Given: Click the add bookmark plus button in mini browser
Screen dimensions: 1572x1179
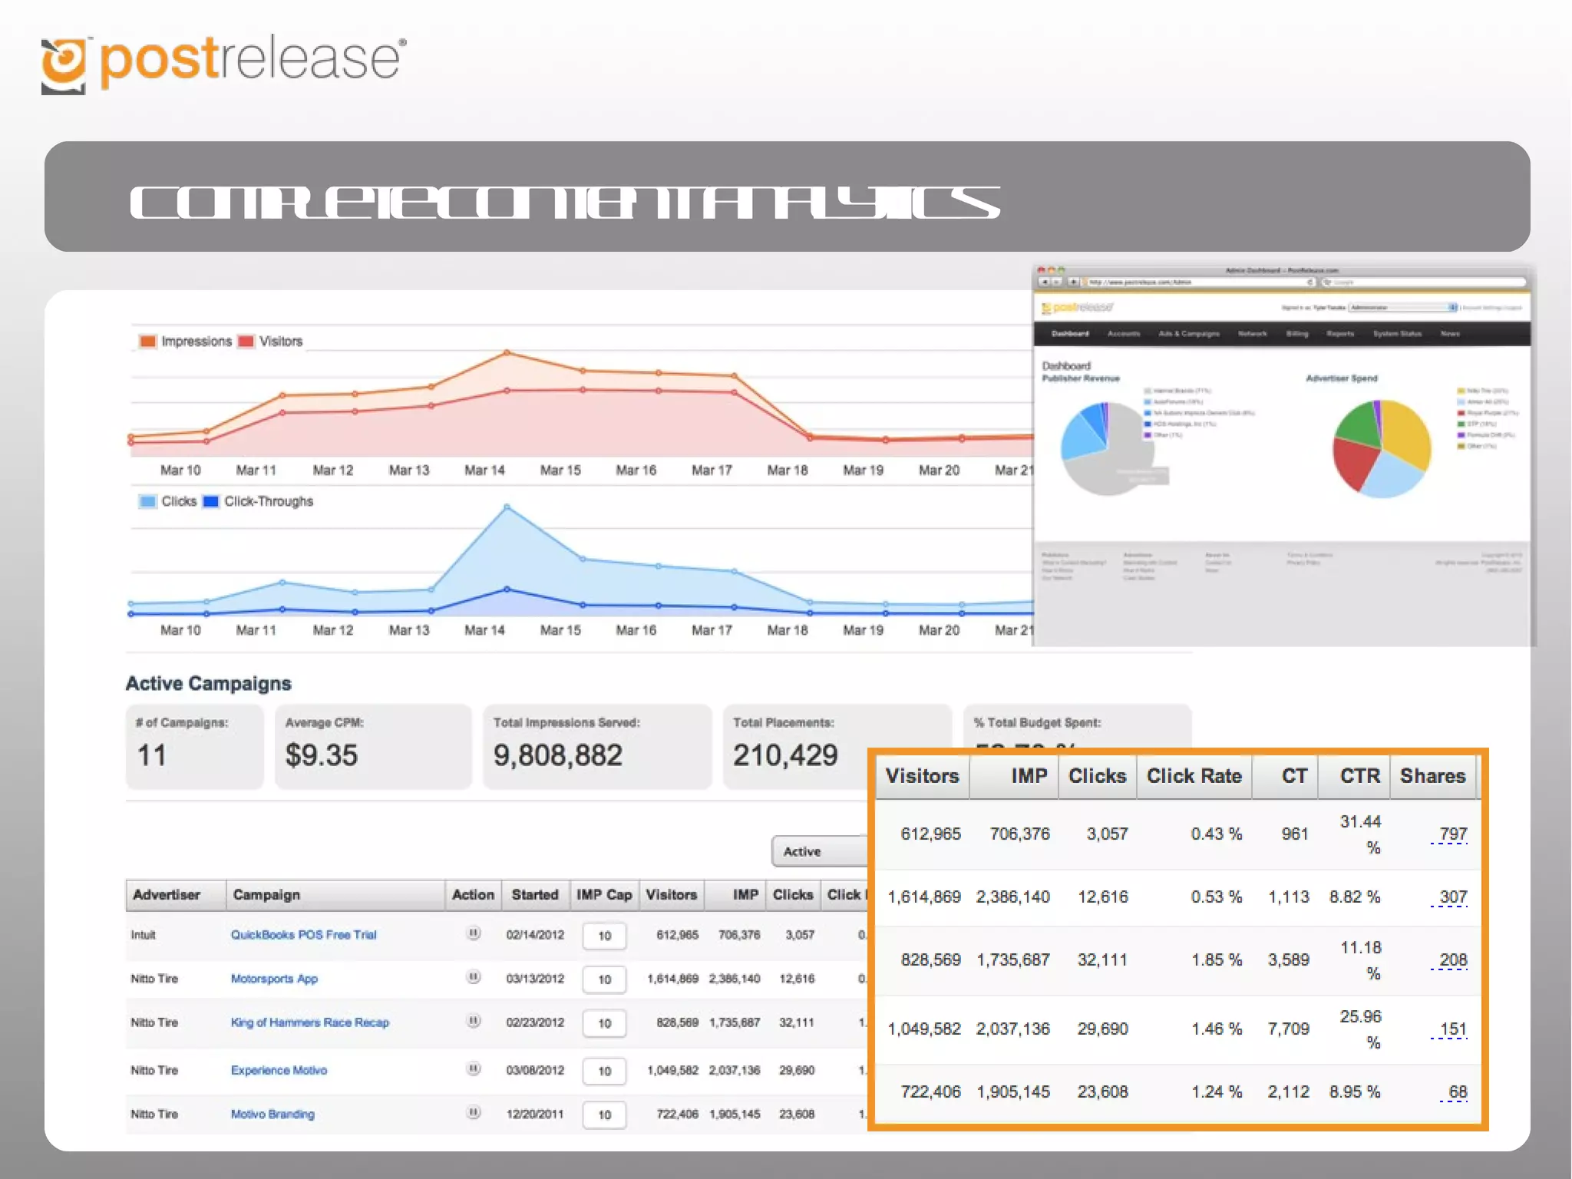Looking at the screenshot, I should click(x=1074, y=282).
